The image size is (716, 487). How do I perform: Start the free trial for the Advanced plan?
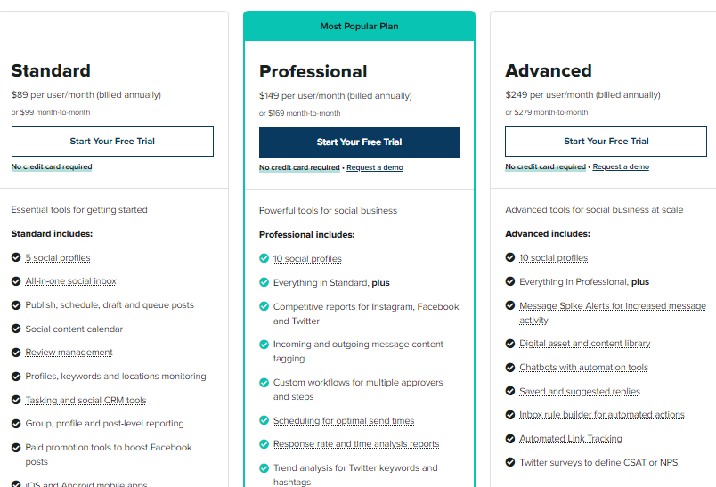point(606,142)
